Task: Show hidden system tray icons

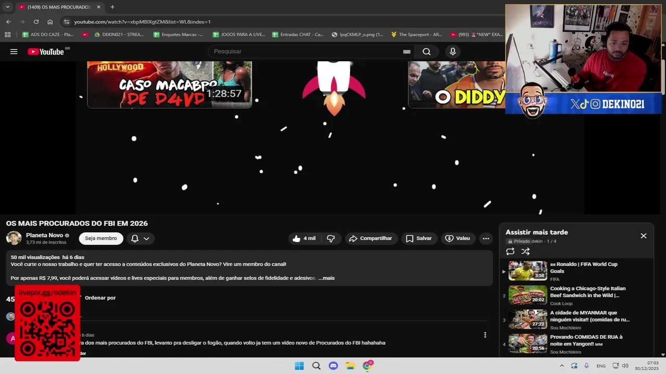Action: (x=561, y=366)
